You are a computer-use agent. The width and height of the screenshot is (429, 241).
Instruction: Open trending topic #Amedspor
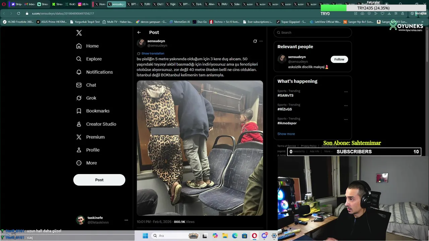(287, 123)
